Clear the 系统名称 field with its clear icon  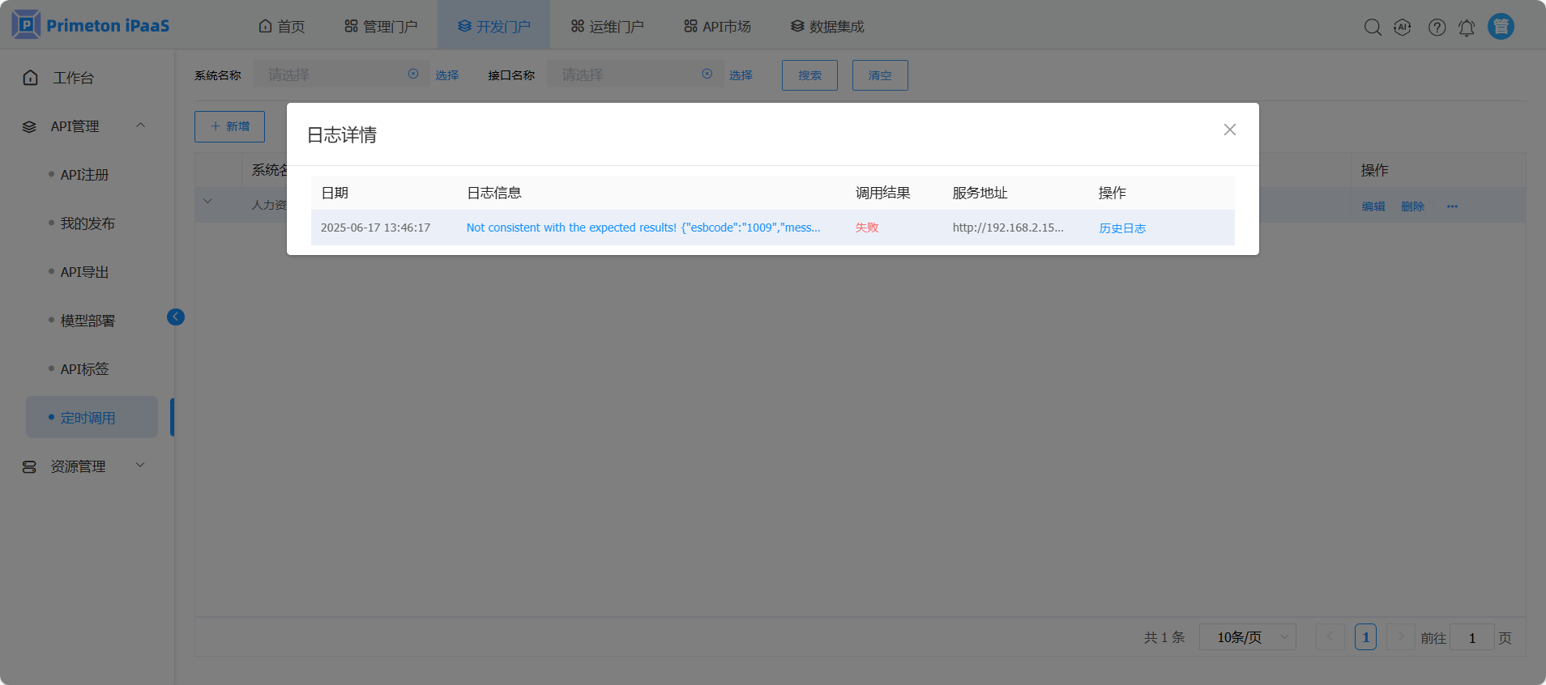[413, 74]
